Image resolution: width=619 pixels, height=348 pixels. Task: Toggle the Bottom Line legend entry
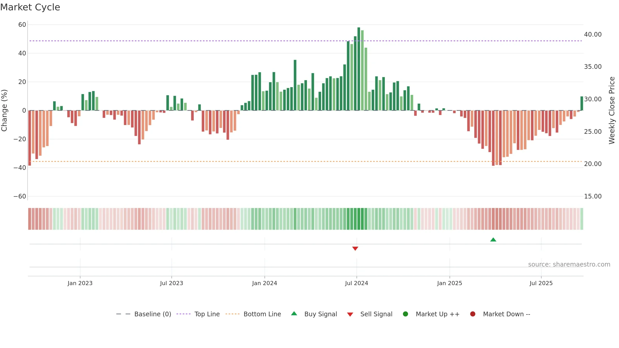(x=253, y=314)
